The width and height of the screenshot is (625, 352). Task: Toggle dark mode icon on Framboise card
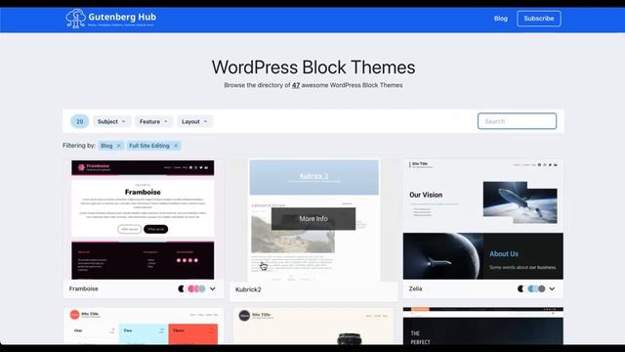click(x=182, y=288)
